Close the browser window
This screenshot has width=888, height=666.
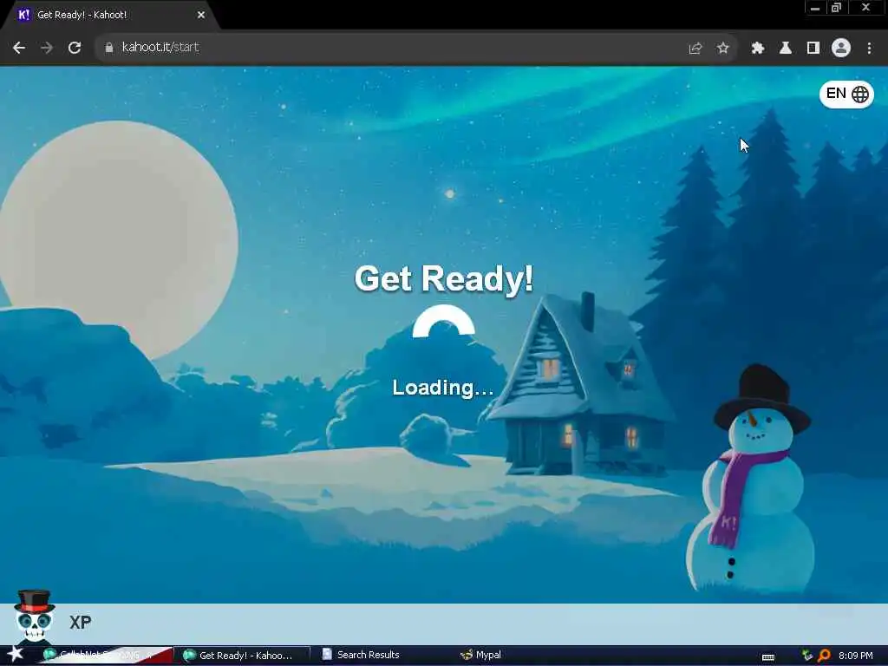[866, 8]
